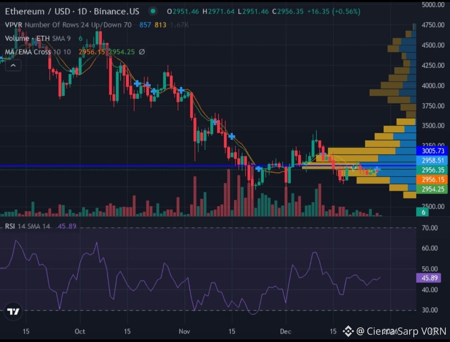Click the 3005.73 blue price label

point(433,151)
